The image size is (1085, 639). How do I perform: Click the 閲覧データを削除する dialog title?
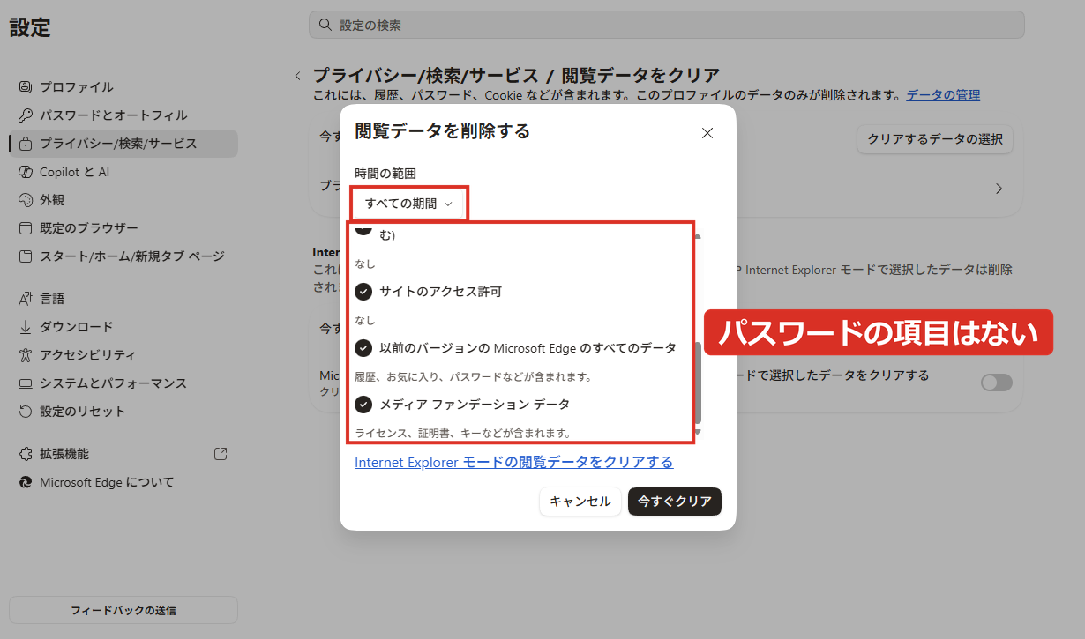442,131
